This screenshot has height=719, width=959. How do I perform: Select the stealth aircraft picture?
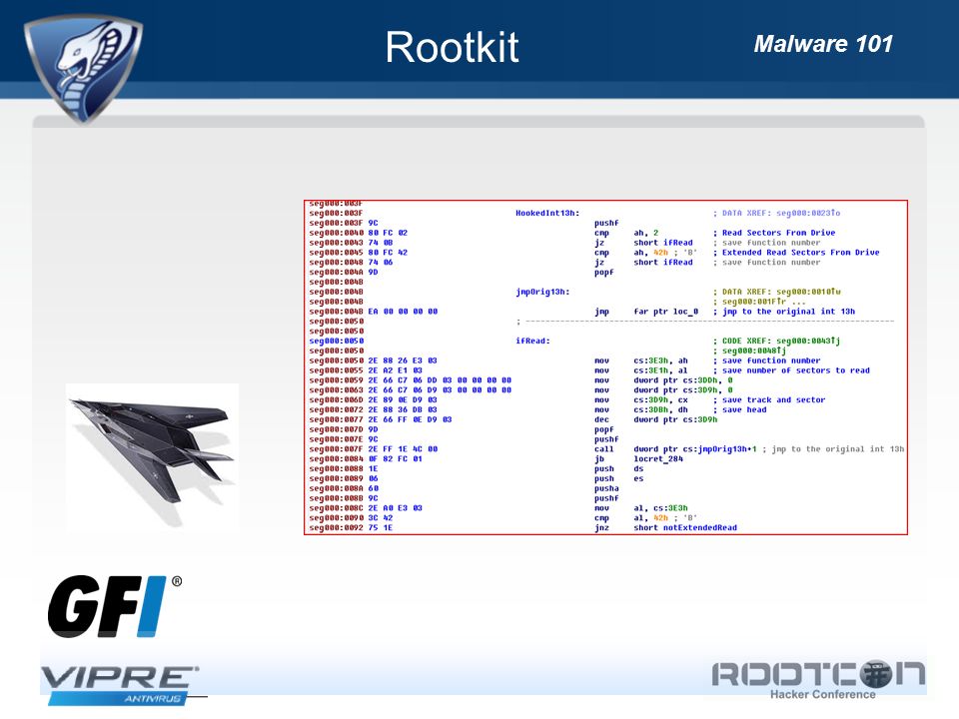(152, 456)
